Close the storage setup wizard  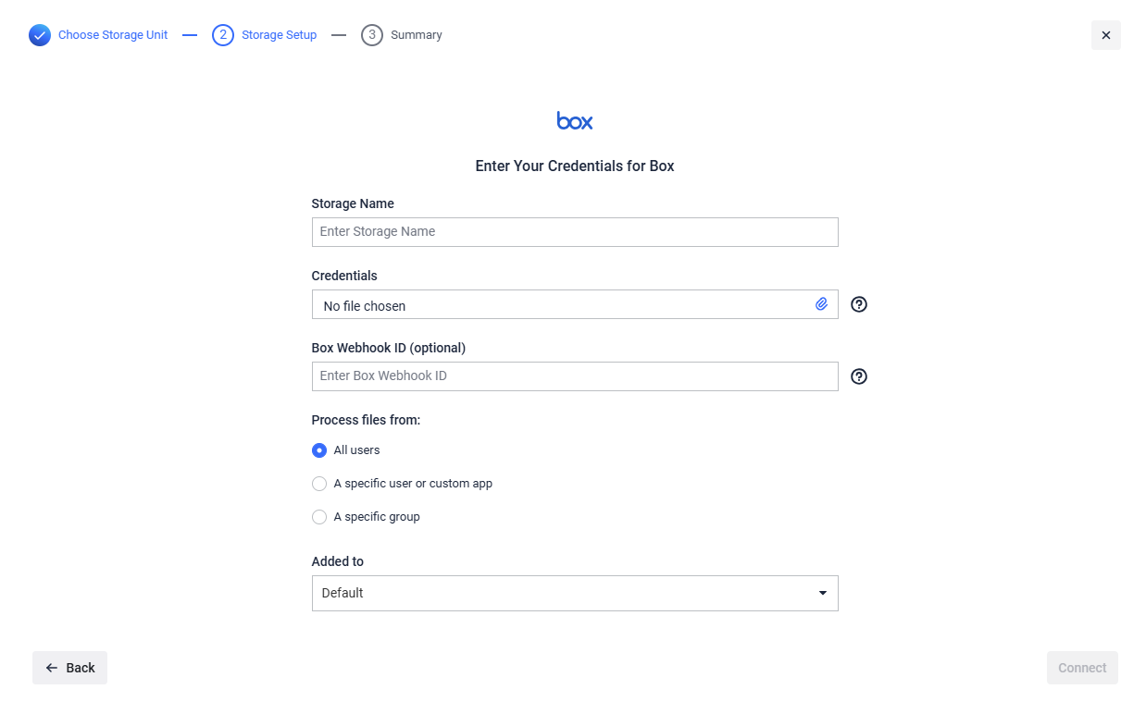pos(1106,35)
